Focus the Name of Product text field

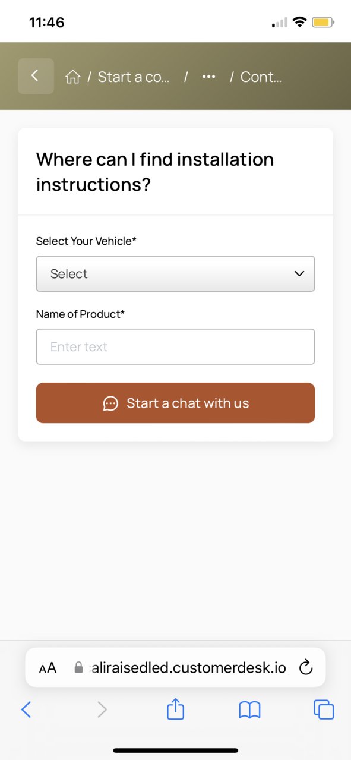tap(175, 346)
